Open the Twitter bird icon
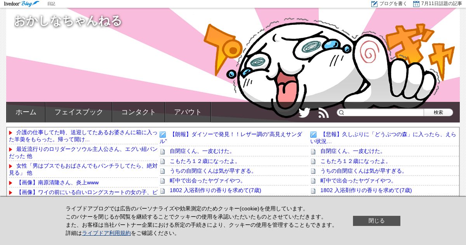The width and height of the screenshot is (466, 245). click(x=304, y=113)
